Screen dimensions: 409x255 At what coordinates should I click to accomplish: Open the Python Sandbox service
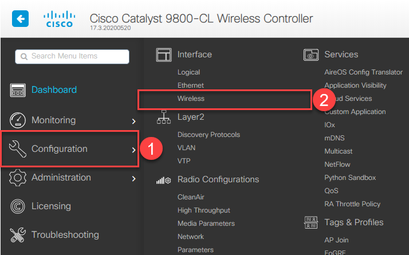(x=350, y=178)
